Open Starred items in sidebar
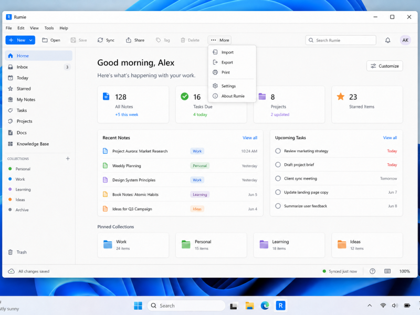 coord(38,89)
